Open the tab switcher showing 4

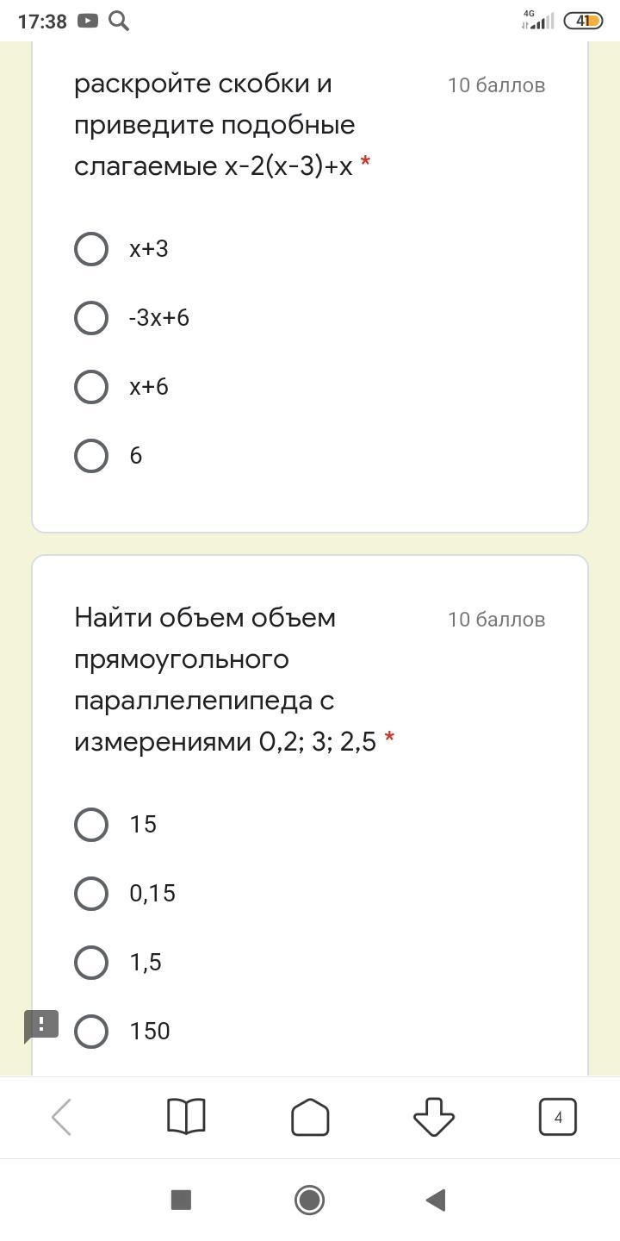coord(557,1118)
